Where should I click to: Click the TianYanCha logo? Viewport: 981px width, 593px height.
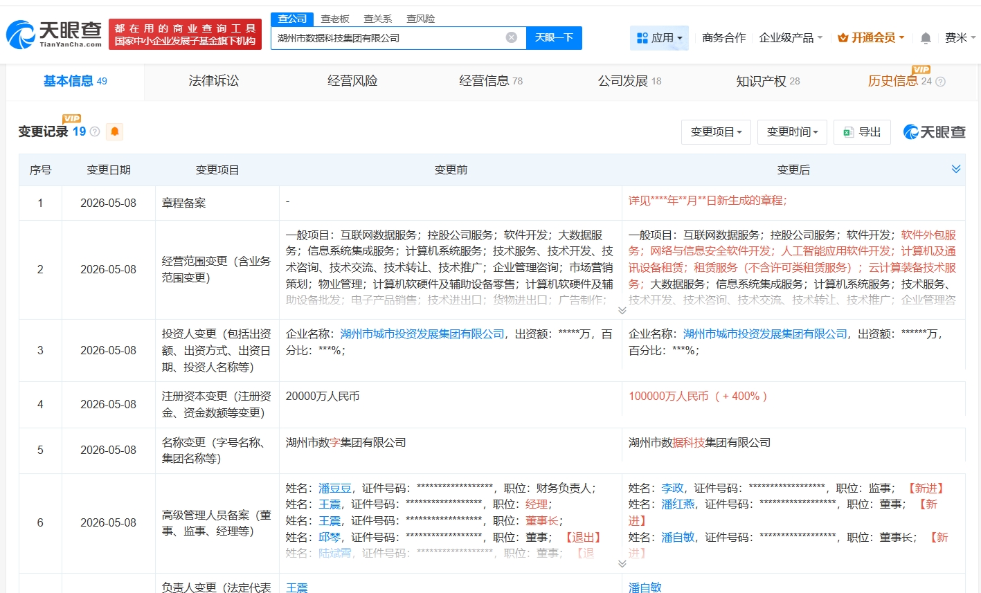pos(54,34)
